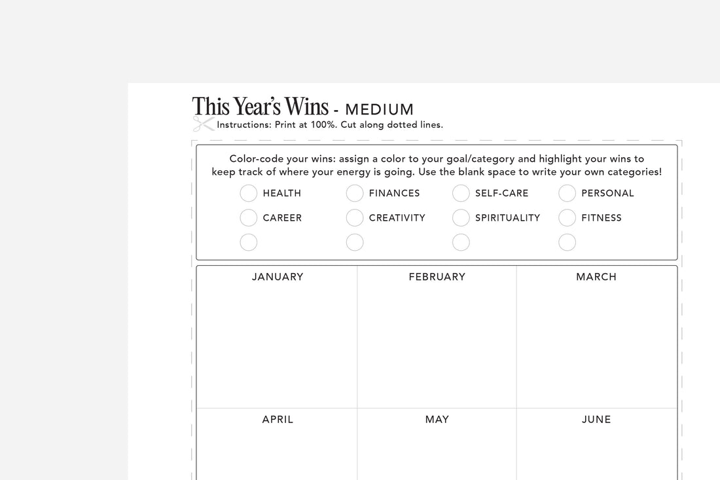Select the SELF-CARE color circle
Viewport: 720px width, 480px height.
[x=461, y=193]
